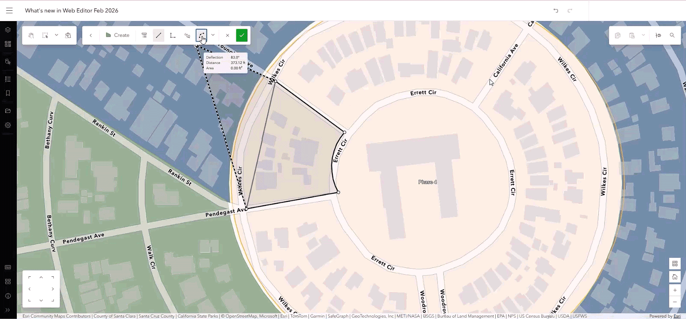Image resolution: width=686 pixels, height=319 pixels.
Task: Zoom in on the map
Action: 675,290
